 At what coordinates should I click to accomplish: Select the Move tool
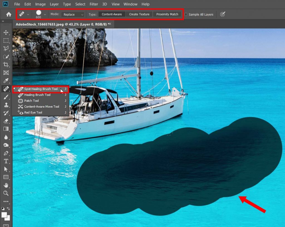coord(6,32)
